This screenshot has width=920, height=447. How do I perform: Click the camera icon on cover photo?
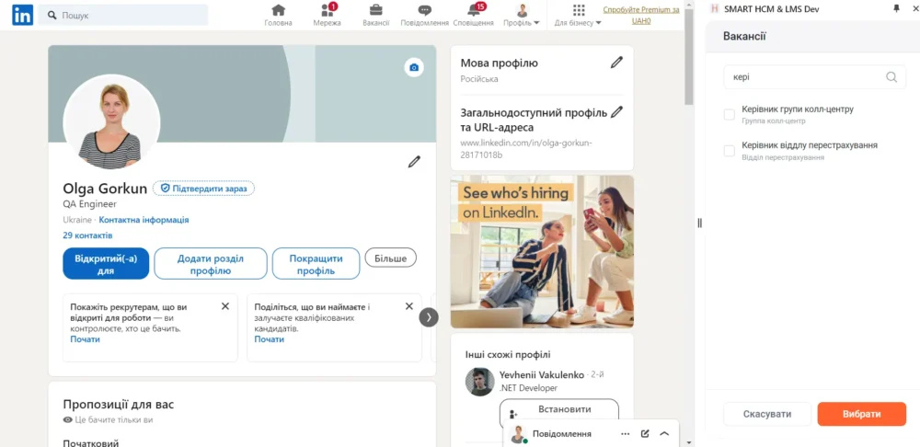(x=414, y=68)
